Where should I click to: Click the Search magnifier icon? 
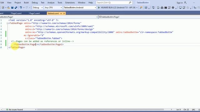[x=130, y=2]
